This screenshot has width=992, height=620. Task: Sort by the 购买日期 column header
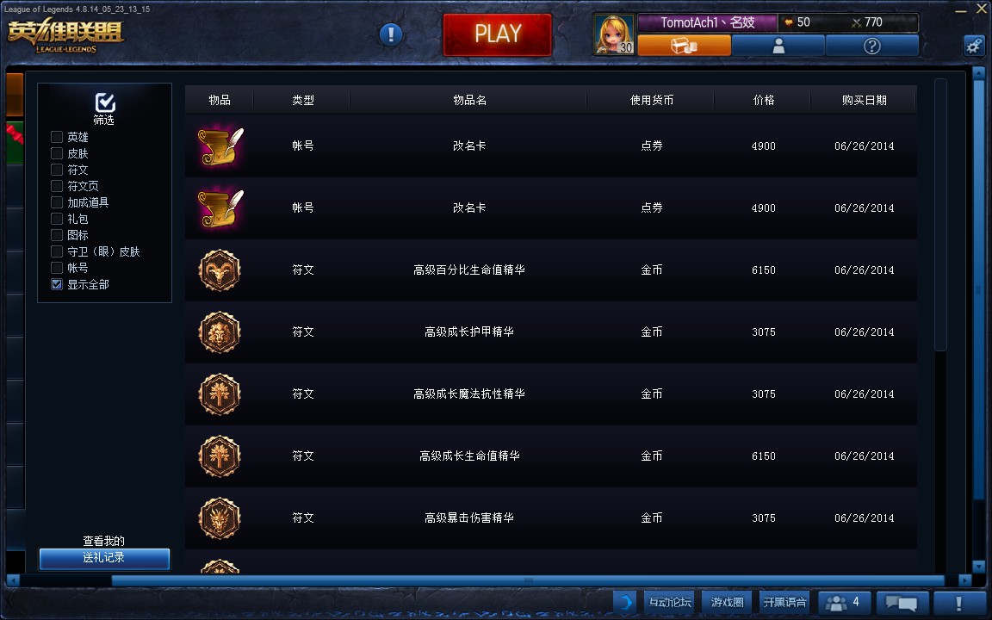(x=864, y=100)
